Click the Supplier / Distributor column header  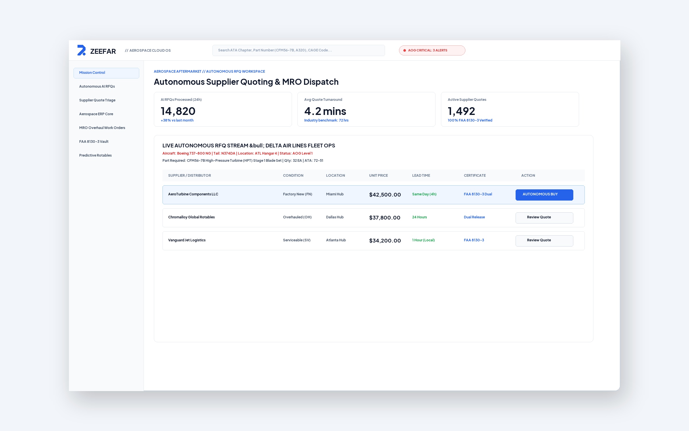tap(189, 176)
